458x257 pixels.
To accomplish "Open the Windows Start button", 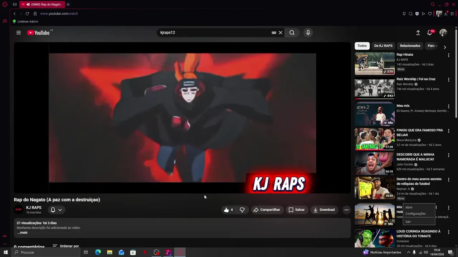I will pyautogui.click(x=5, y=252).
